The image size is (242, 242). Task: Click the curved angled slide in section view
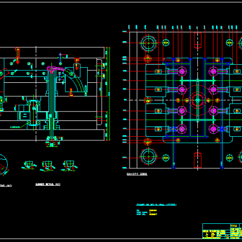pyautogui.click(x=75, y=79)
